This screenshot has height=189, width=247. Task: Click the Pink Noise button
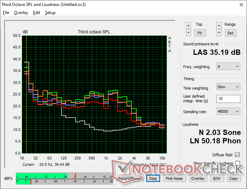174,178
